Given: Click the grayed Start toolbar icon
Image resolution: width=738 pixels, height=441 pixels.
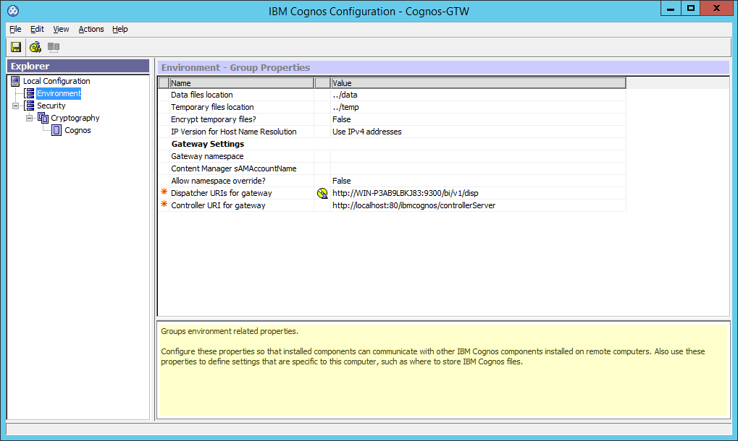Looking at the screenshot, I should point(54,47).
